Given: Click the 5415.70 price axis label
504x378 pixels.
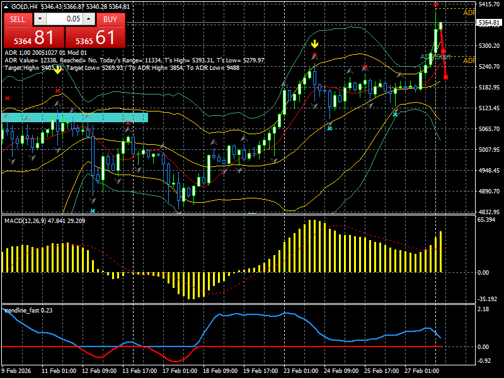Looking at the screenshot, I should pos(489,4).
